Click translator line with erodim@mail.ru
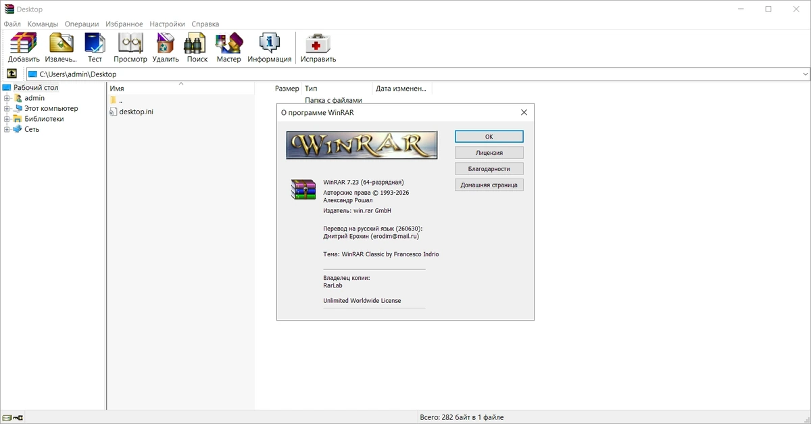This screenshot has height=424, width=811. (x=371, y=237)
